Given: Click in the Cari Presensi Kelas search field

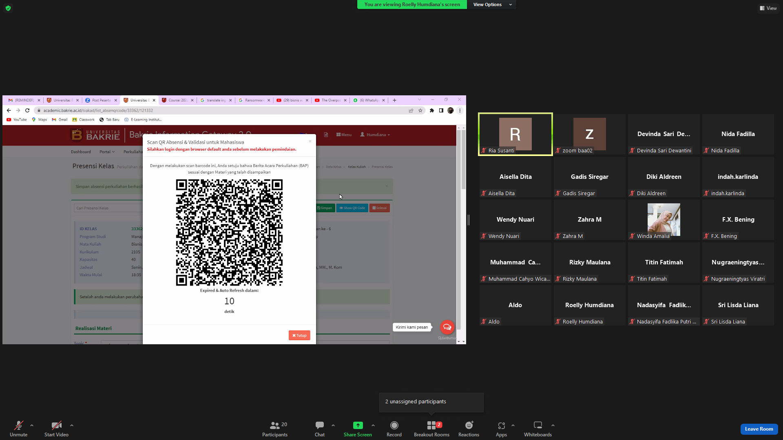Looking at the screenshot, I should [x=108, y=208].
